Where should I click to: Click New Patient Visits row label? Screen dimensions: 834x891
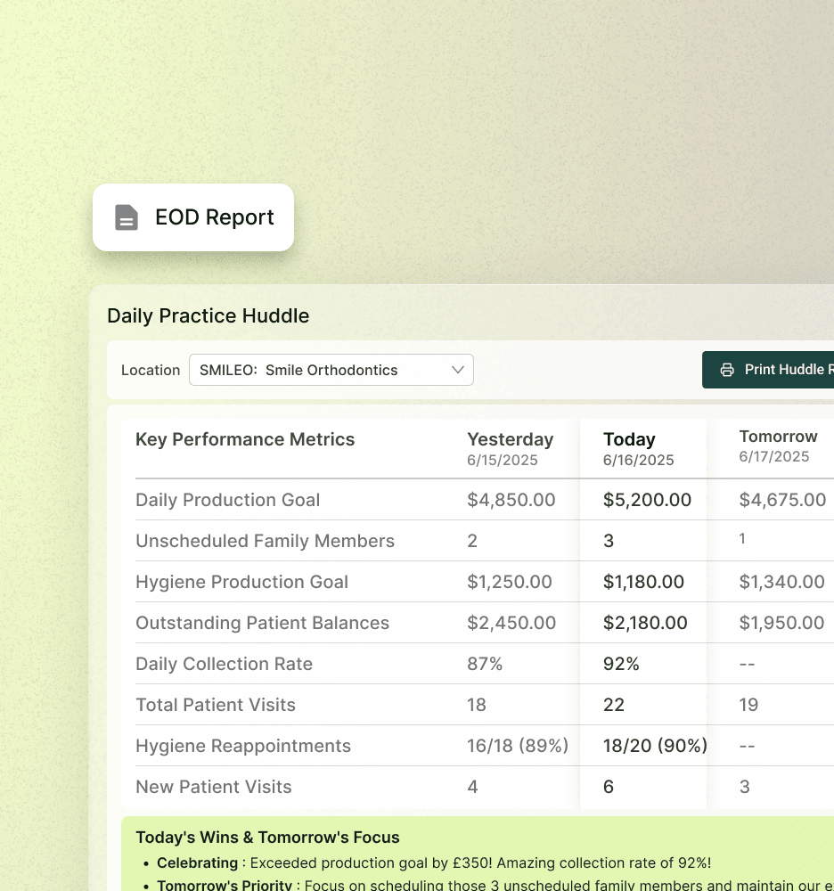click(214, 787)
